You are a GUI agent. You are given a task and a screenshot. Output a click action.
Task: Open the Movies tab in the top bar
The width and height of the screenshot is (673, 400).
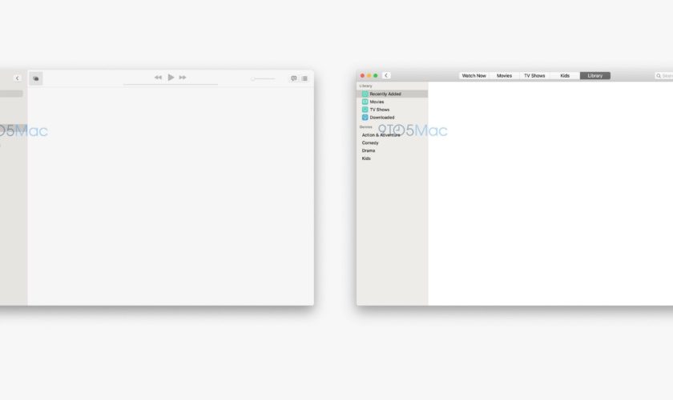[504, 76]
